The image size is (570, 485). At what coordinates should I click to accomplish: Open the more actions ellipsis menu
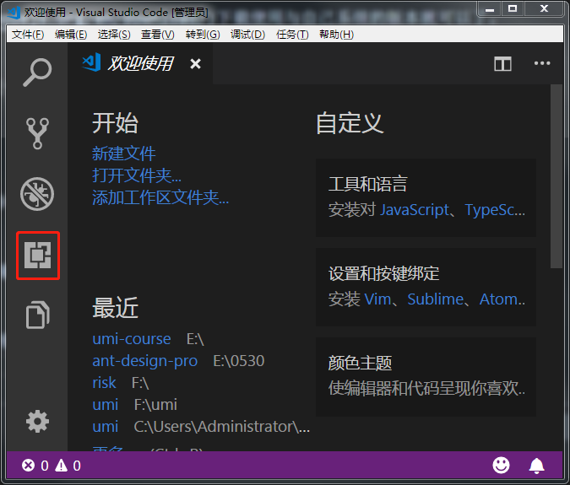click(x=542, y=63)
